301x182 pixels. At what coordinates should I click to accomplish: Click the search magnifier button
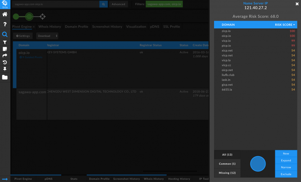103,4
